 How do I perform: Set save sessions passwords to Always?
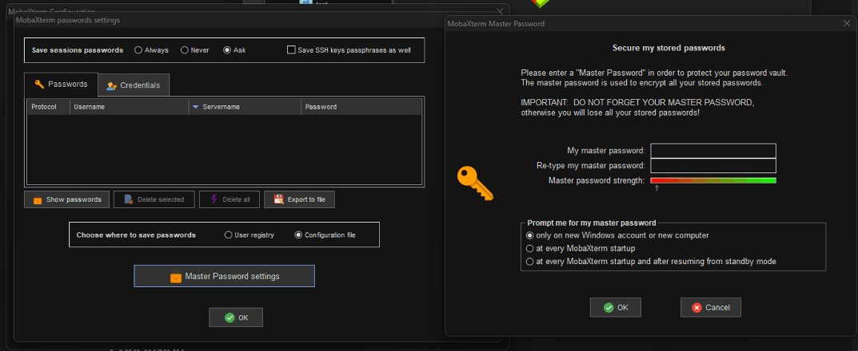138,50
